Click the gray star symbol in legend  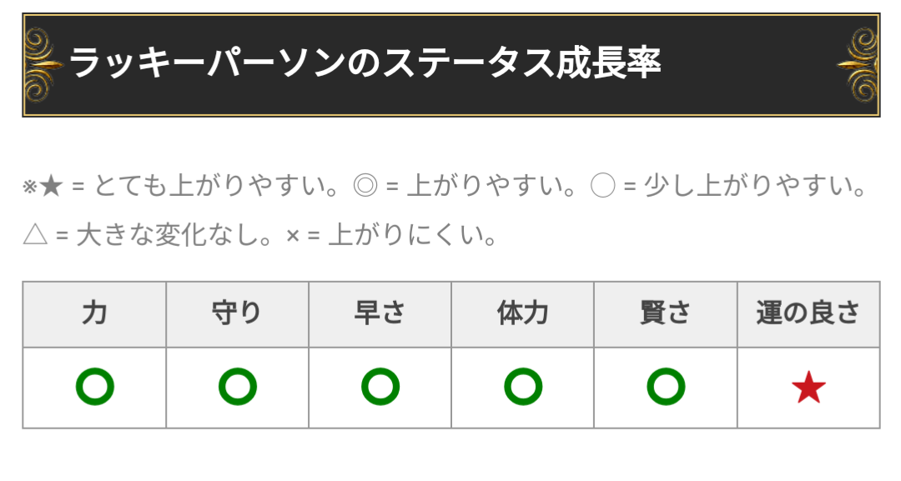tap(51, 187)
